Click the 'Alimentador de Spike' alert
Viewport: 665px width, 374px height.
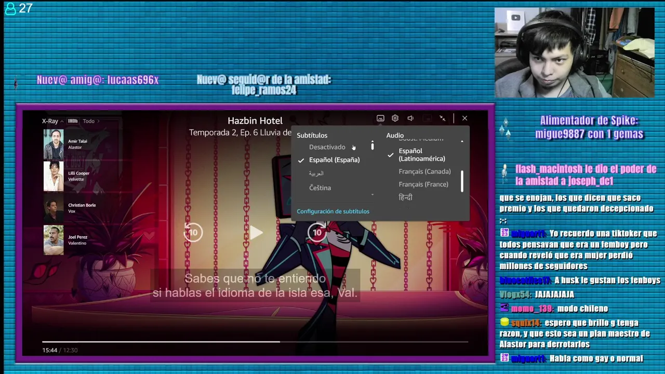point(589,127)
